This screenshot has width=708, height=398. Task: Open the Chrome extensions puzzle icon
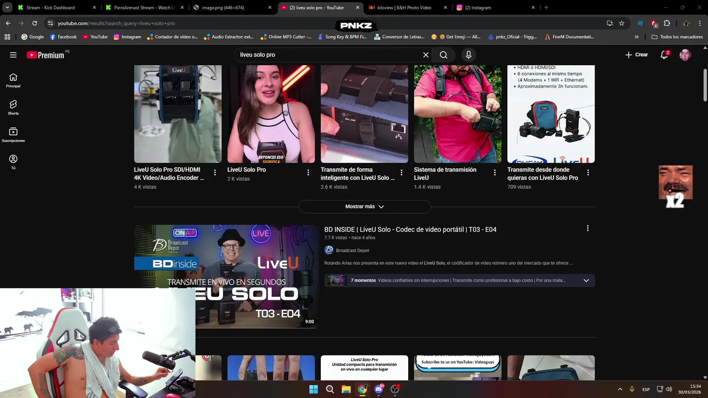click(667, 23)
